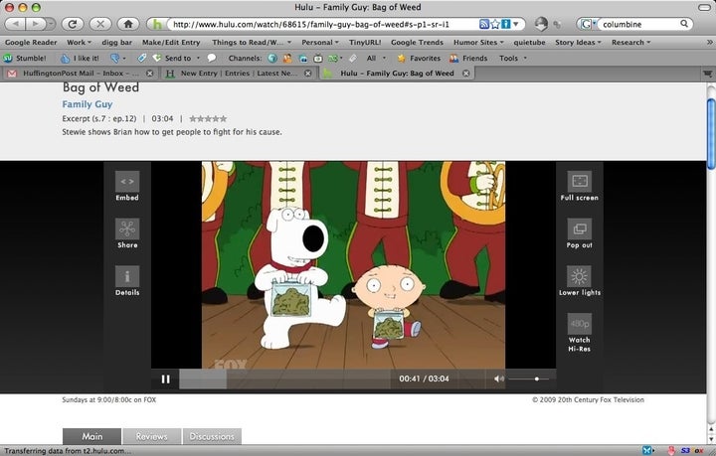The image size is (716, 456).
Task: Stop loading with the X toolbar button
Action: (100, 24)
